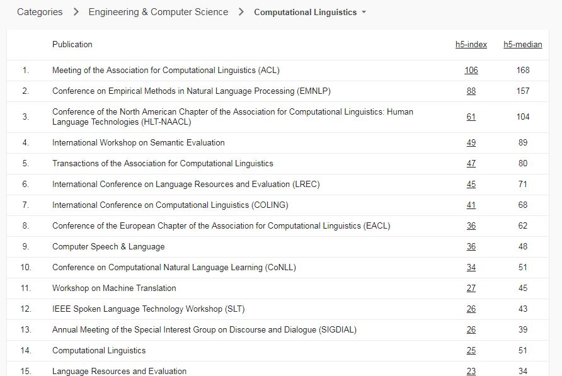Click the h5-index column header
Image resolution: width=562 pixels, height=376 pixels.
(471, 44)
